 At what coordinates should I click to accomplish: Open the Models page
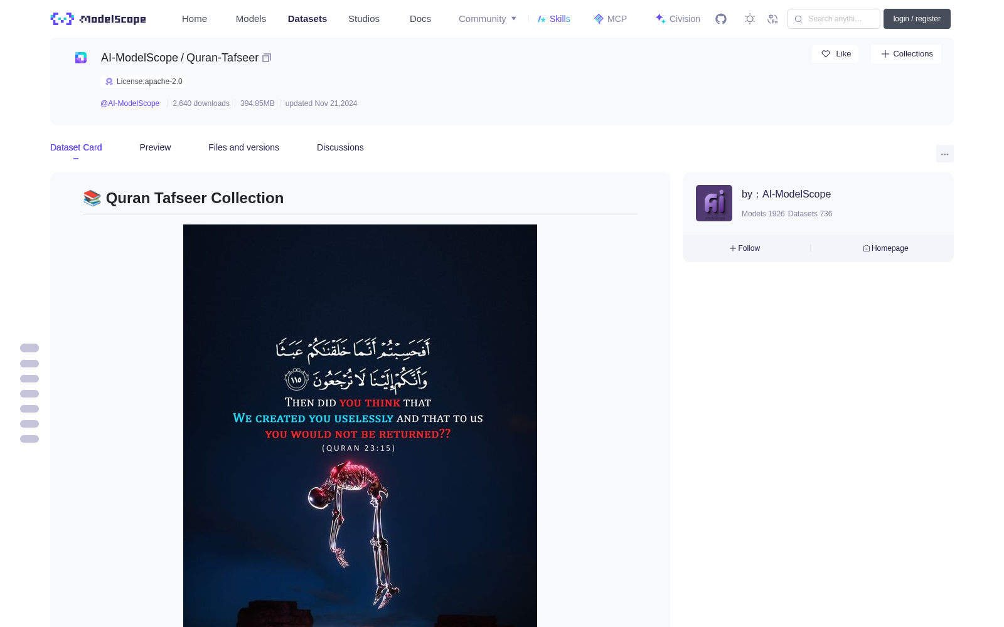pos(251,19)
